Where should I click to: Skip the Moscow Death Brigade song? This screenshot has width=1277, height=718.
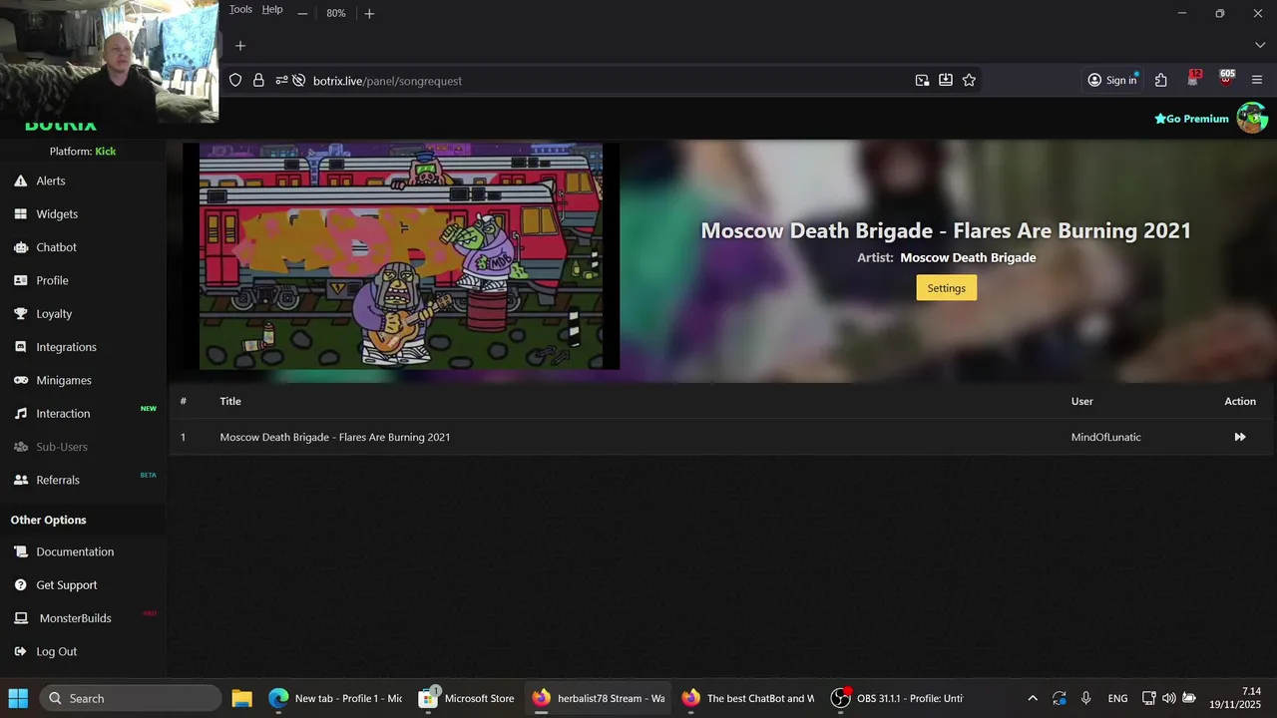tap(1240, 437)
